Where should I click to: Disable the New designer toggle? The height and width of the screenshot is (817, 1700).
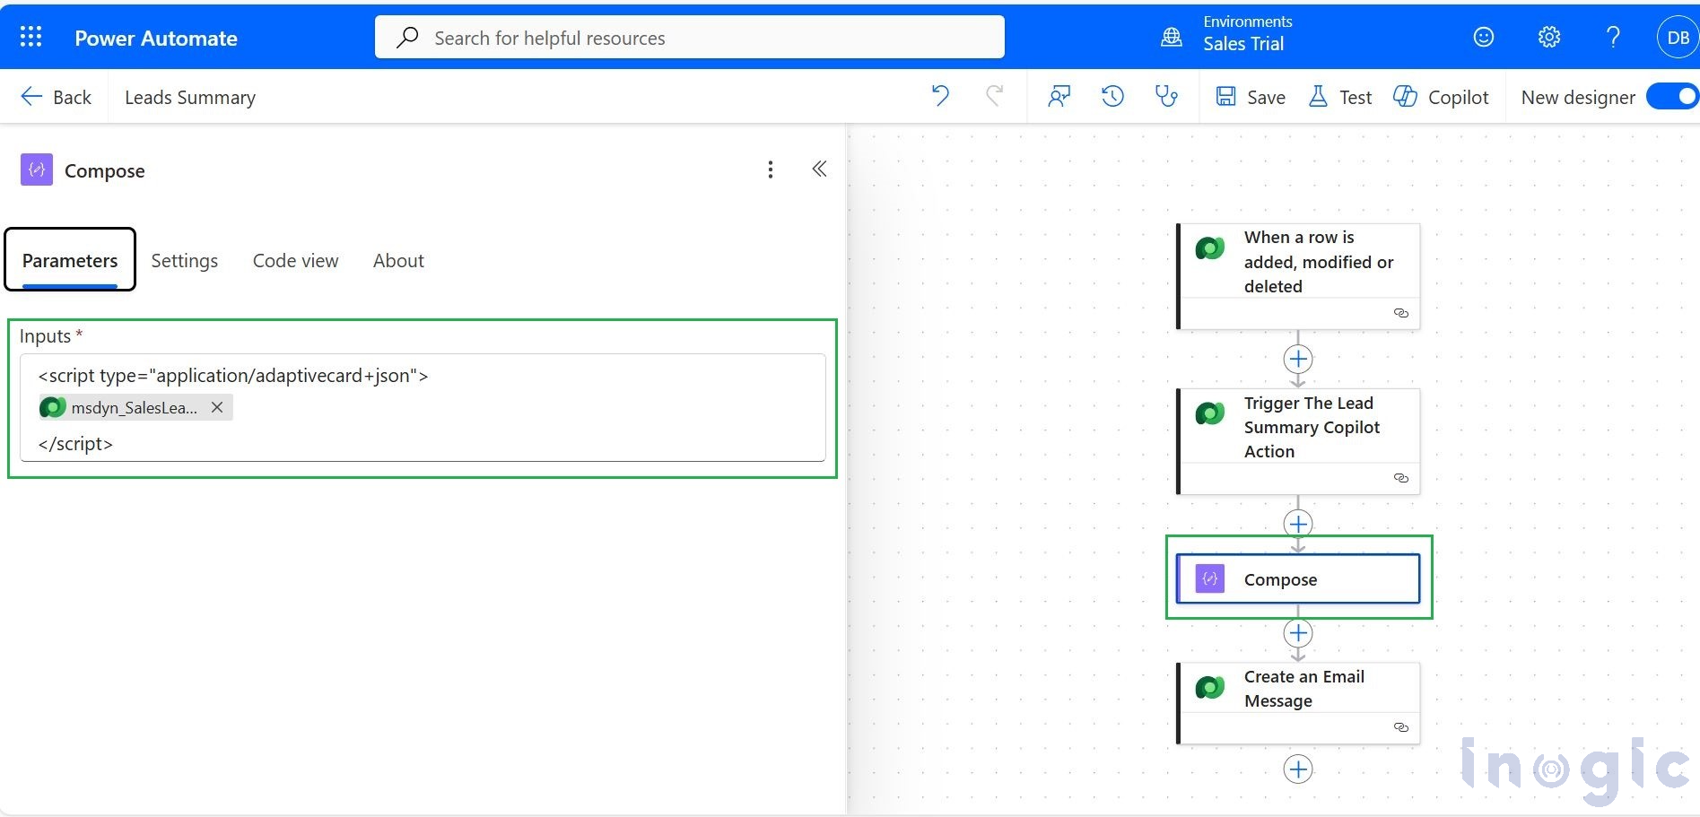tap(1672, 96)
